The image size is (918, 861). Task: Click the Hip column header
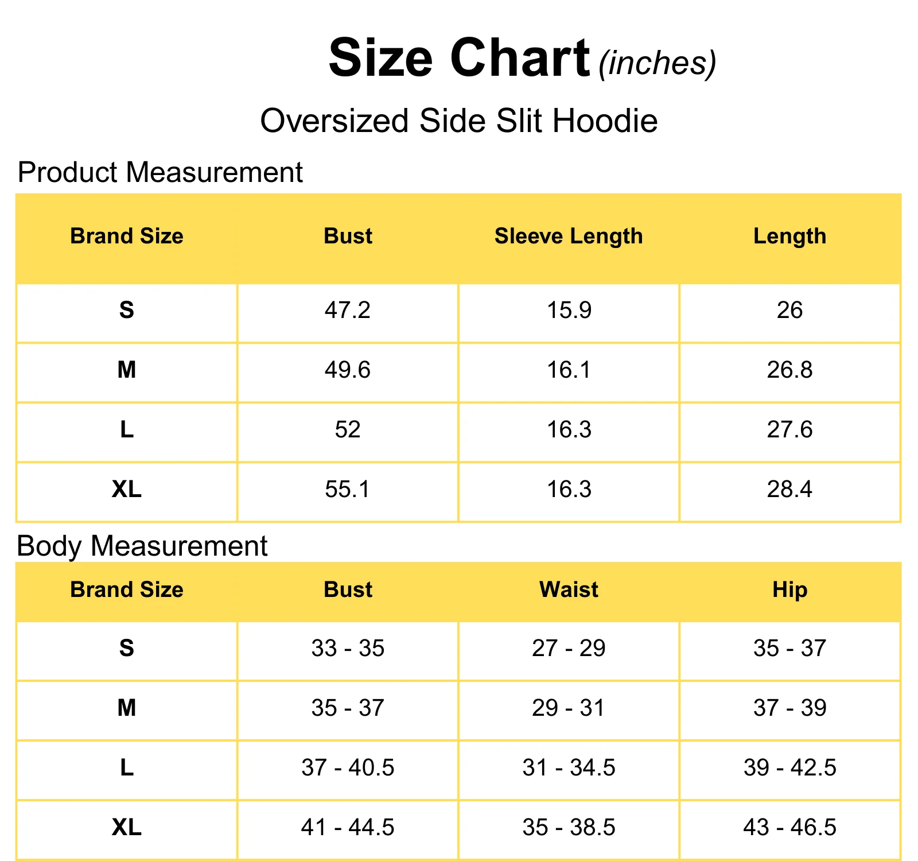pos(789,591)
